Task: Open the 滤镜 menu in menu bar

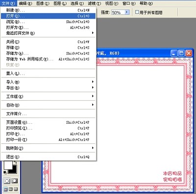Action: pyautogui.click(x=94, y=3)
